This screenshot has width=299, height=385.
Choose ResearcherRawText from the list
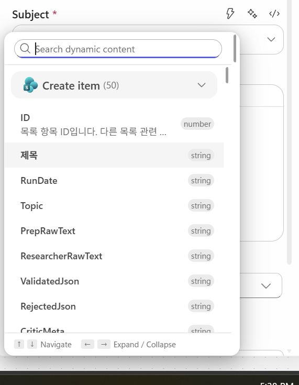tap(114, 256)
